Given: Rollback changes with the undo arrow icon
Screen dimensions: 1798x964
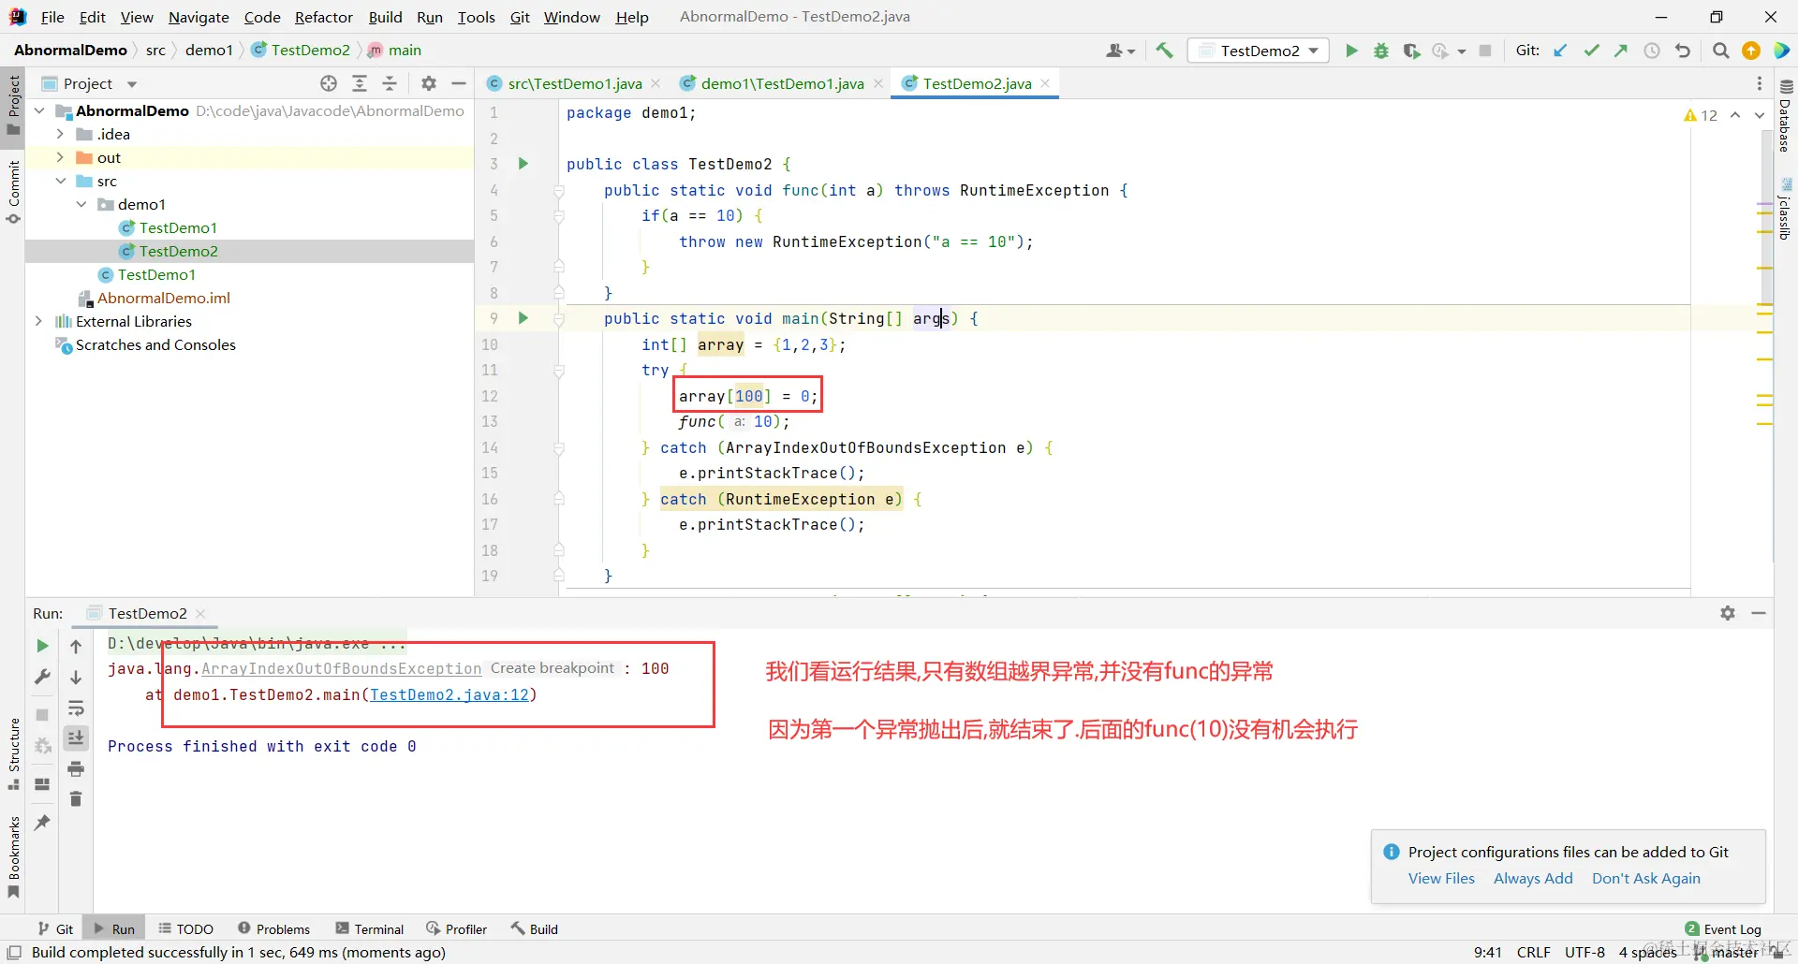Looking at the screenshot, I should coord(1683,51).
